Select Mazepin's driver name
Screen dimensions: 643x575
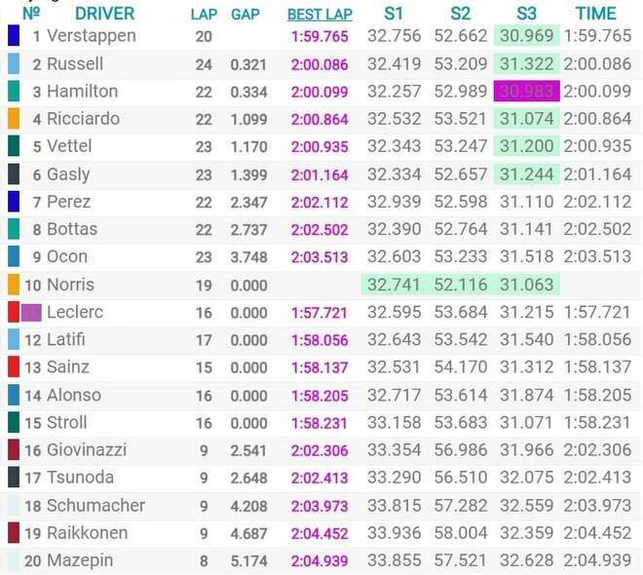coord(80,560)
